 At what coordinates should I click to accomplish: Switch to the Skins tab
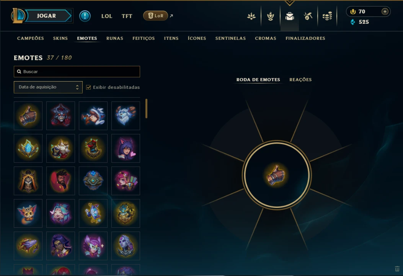pyautogui.click(x=60, y=38)
